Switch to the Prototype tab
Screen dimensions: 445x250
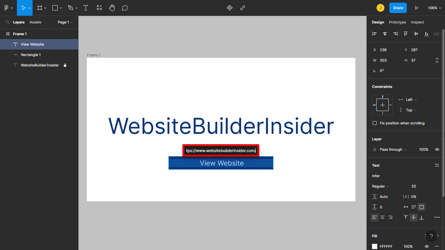[397, 22]
